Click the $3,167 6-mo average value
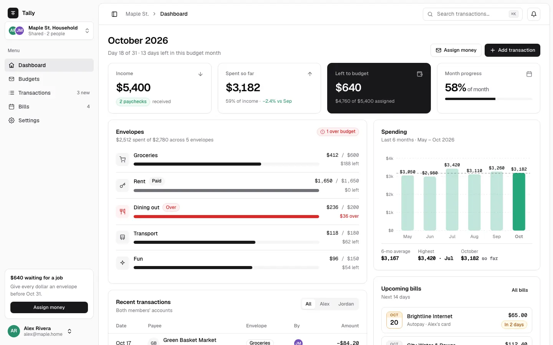Image resolution: width=553 pixels, height=345 pixels. tap(390, 258)
